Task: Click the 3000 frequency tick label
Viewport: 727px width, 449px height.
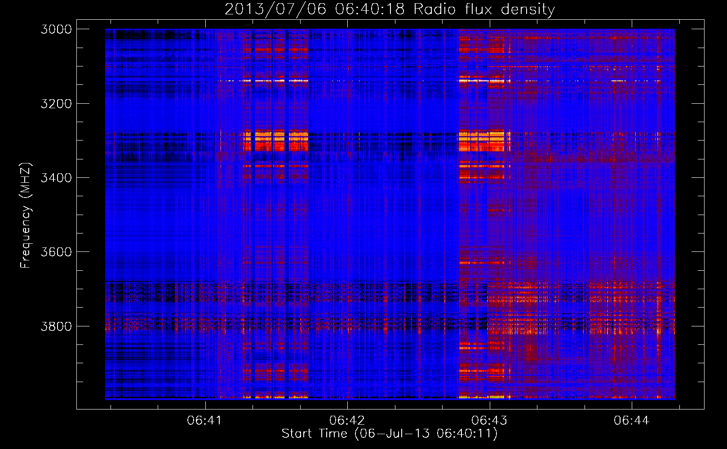Action: [56, 29]
